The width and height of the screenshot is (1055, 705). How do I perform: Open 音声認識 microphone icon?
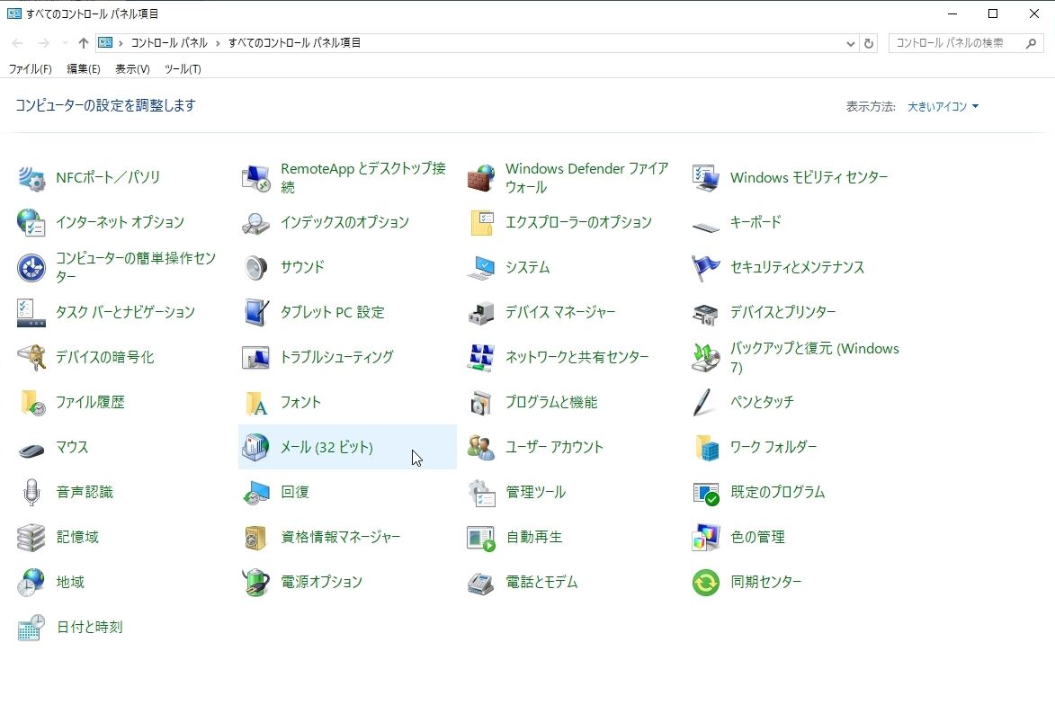(31, 493)
